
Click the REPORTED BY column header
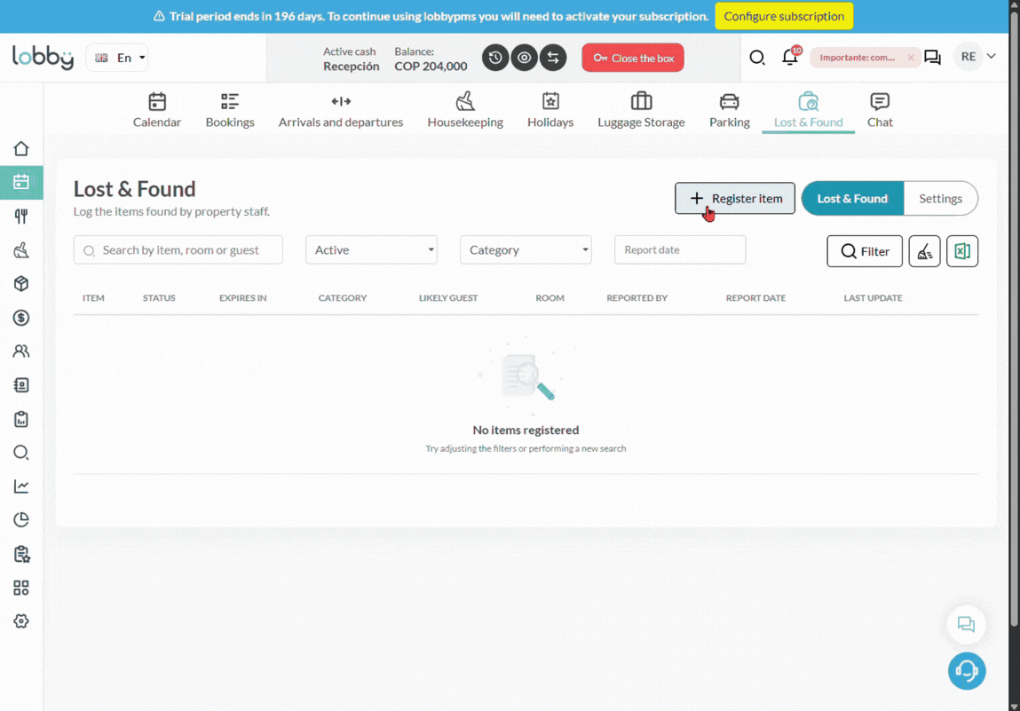637,298
